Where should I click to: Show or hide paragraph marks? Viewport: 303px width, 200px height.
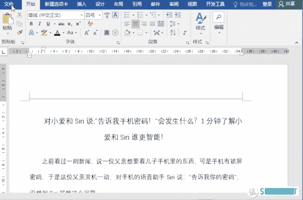point(184,33)
